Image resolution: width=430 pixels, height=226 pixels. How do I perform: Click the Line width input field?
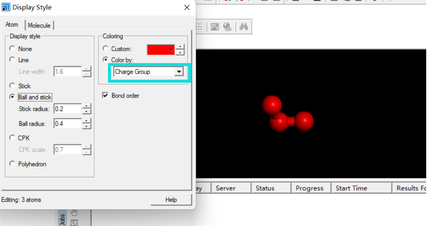(68, 72)
